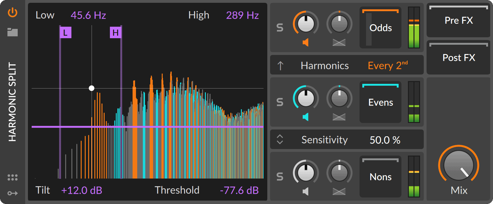Click the Mix knob
The height and width of the screenshot is (204, 493).
coord(459,165)
